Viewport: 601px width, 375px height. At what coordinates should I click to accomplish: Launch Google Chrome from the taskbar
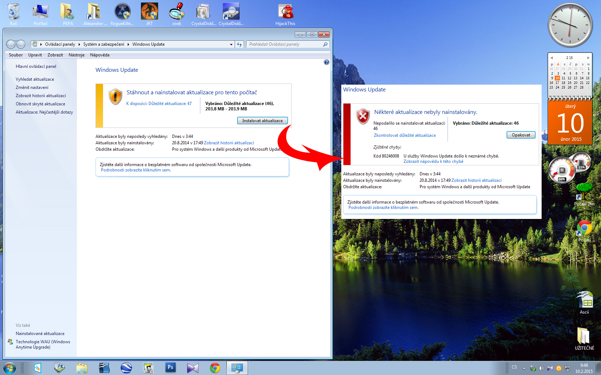point(215,368)
